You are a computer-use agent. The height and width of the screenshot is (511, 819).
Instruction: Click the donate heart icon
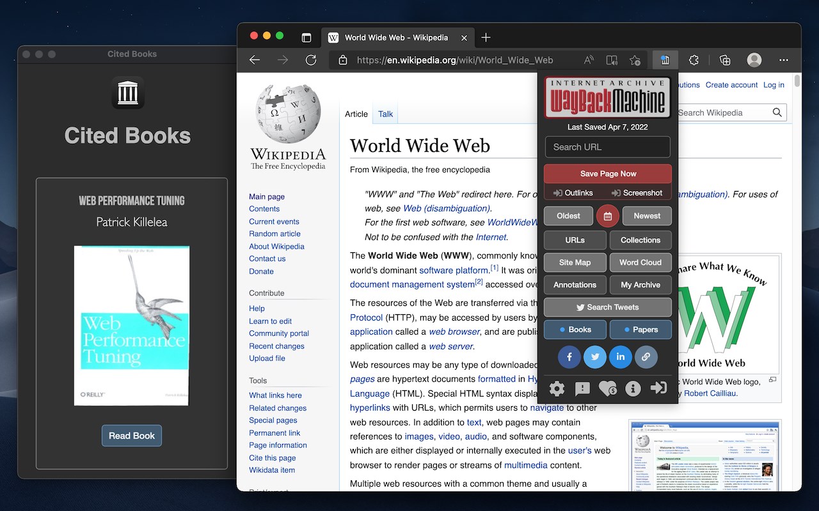click(x=607, y=388)
